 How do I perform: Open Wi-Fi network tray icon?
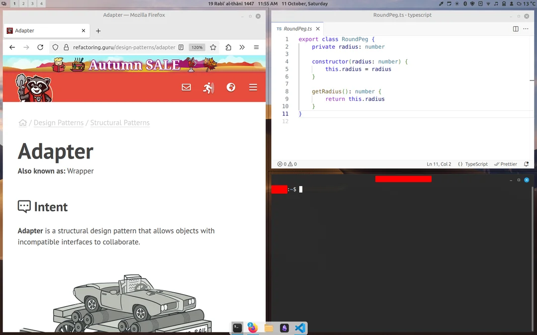(488, 4)
